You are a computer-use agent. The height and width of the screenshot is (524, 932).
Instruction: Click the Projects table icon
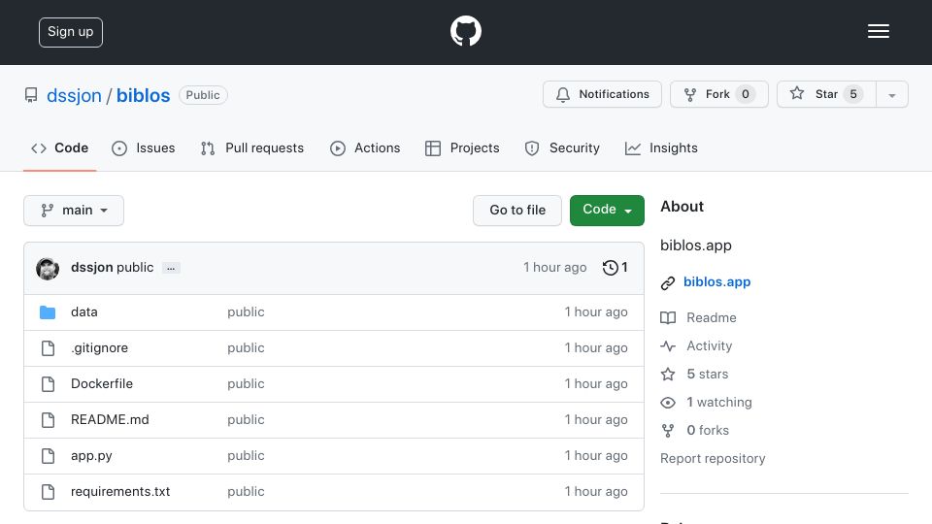[433, 148]
